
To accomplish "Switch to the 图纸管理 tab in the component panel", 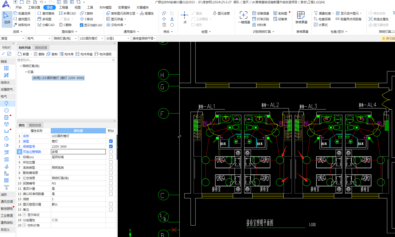I will [x=41, y=48].
